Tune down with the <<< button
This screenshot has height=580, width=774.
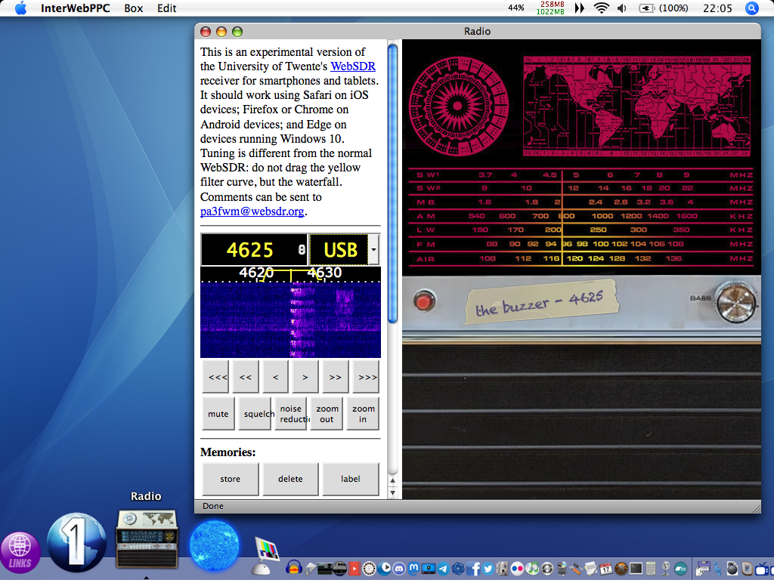coord(215,377)
